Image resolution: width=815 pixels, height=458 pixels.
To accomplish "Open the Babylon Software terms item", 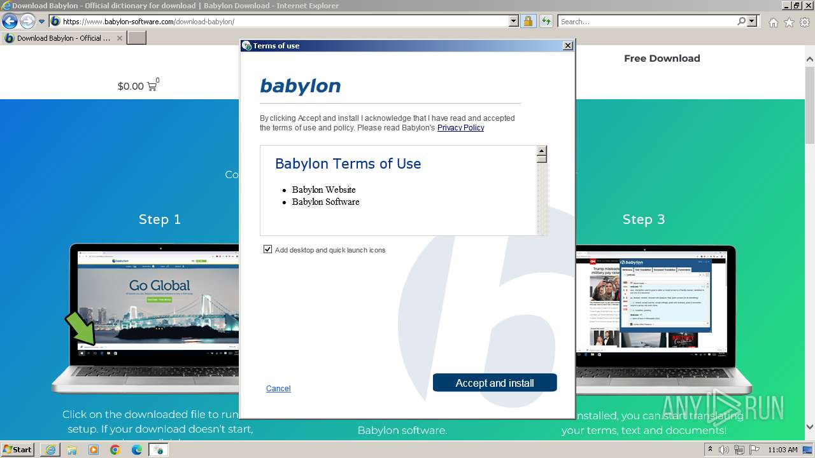I will coord(325,202).
